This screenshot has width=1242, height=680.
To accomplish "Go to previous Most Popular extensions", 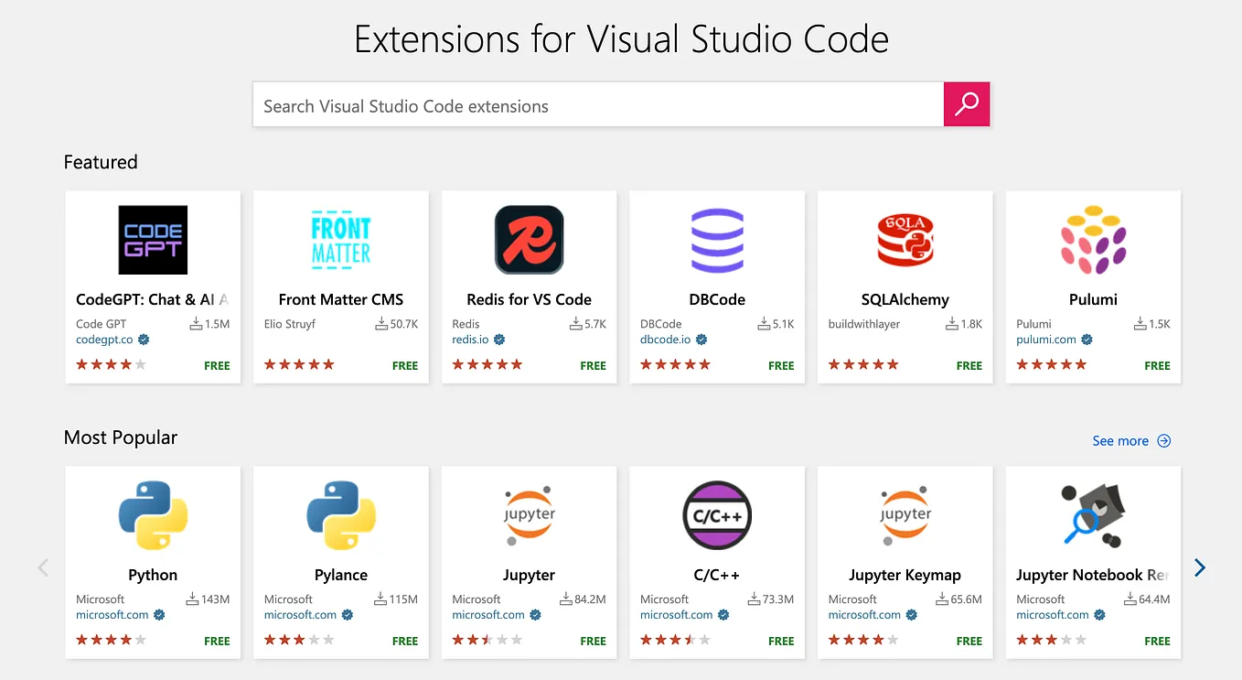I will (x=43, y=568).
